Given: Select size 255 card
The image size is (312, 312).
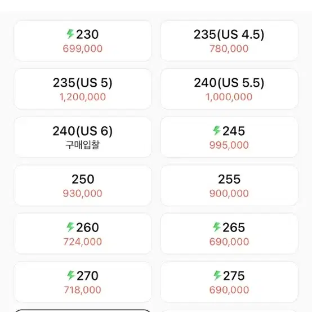Looking at the screenshot, I should coord(229,185).
